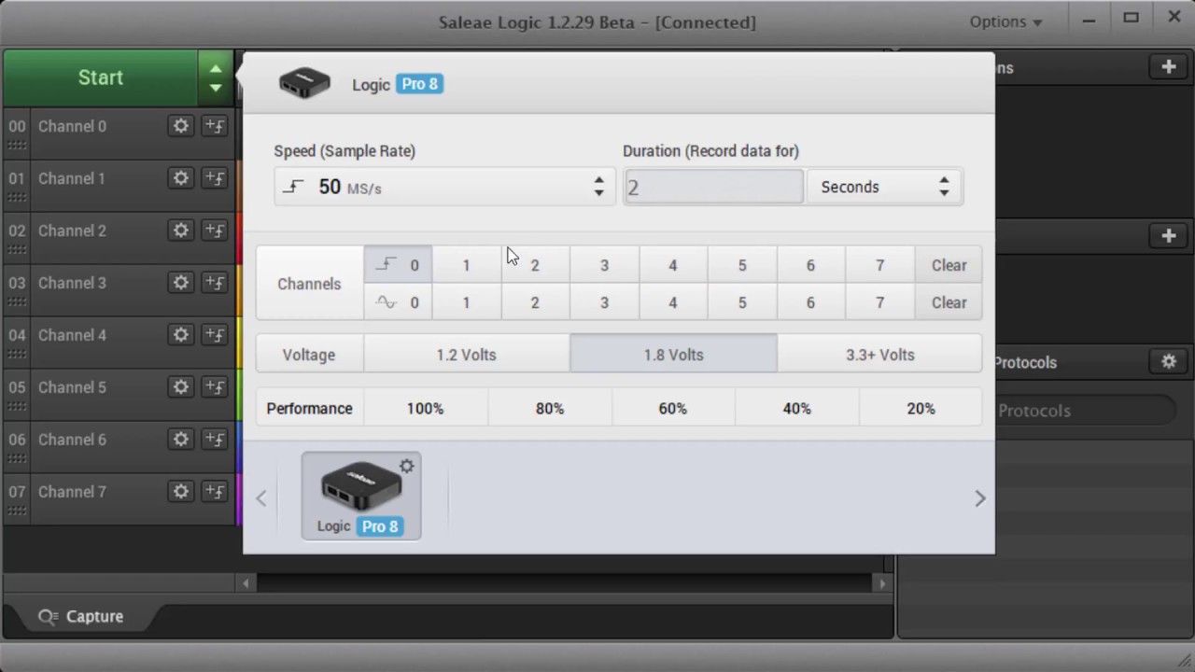Set trigger on Channel 4

coord(215,335)
